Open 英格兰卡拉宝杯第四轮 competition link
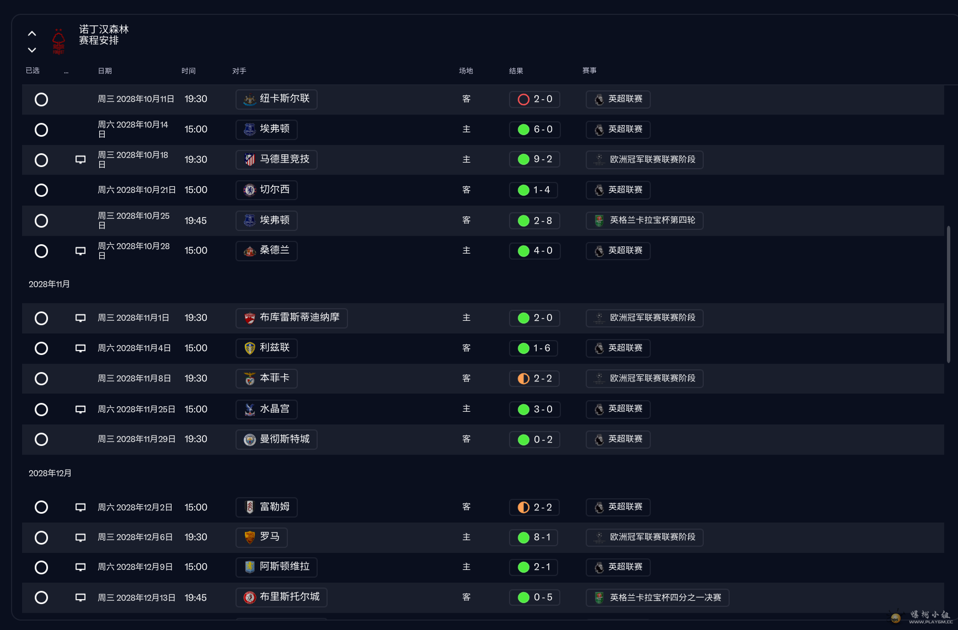 click(644, 220)
